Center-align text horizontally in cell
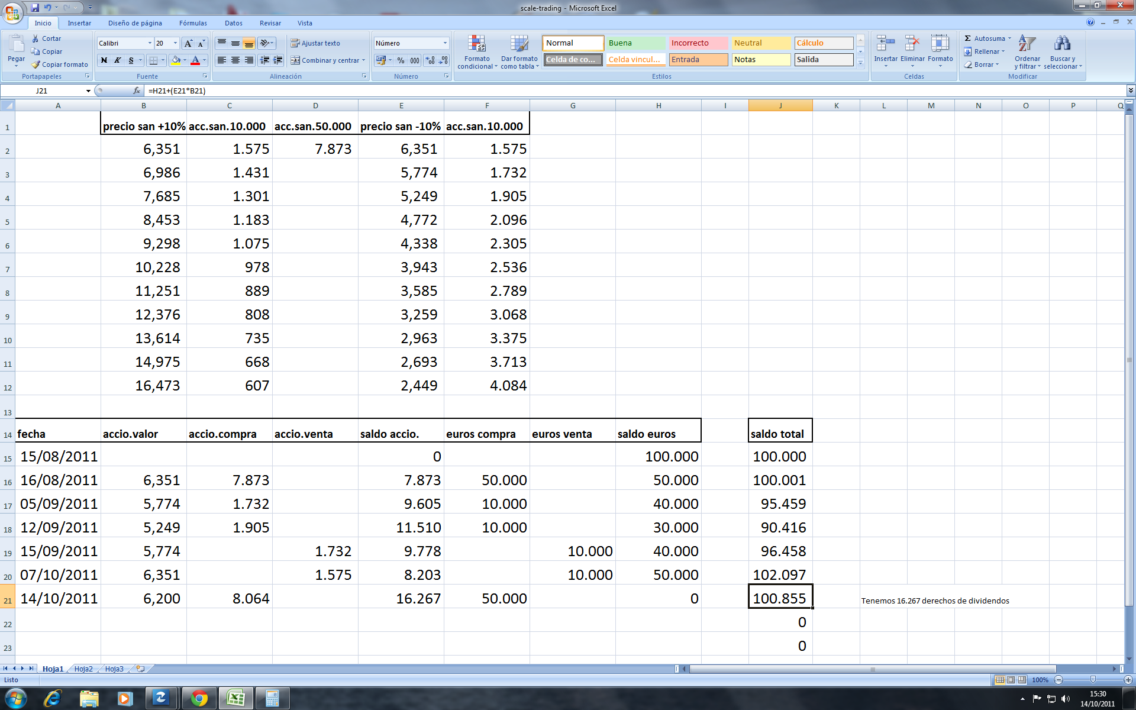The width and height of the screenshot is (1136, 710). coord(235,60)
